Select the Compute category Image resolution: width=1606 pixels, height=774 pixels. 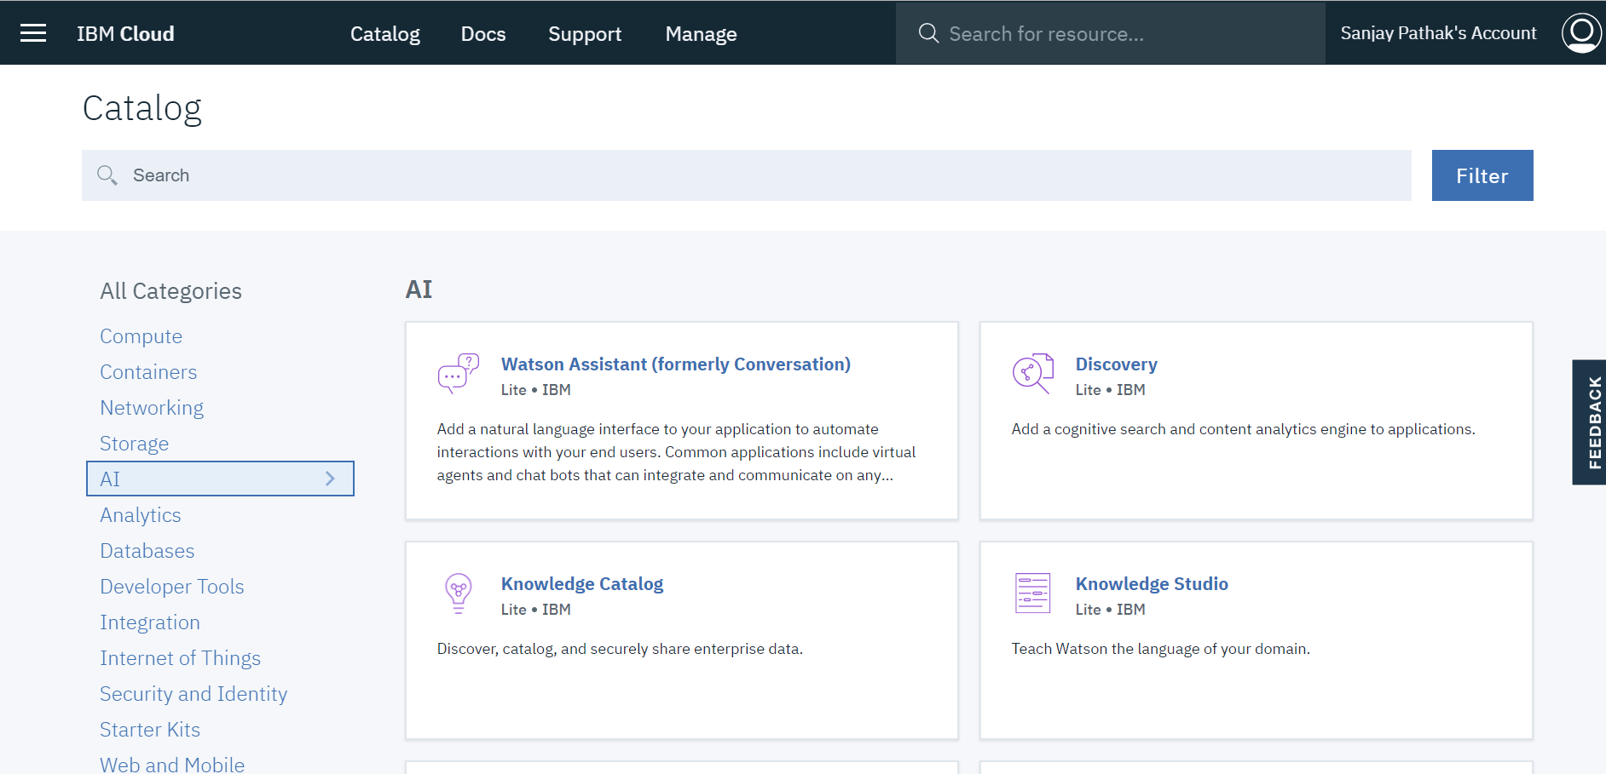point(142,336)
